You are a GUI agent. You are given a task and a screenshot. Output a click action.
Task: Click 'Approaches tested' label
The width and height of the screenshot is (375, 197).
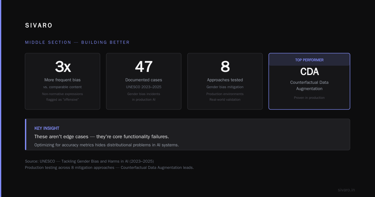click(225, 80)
